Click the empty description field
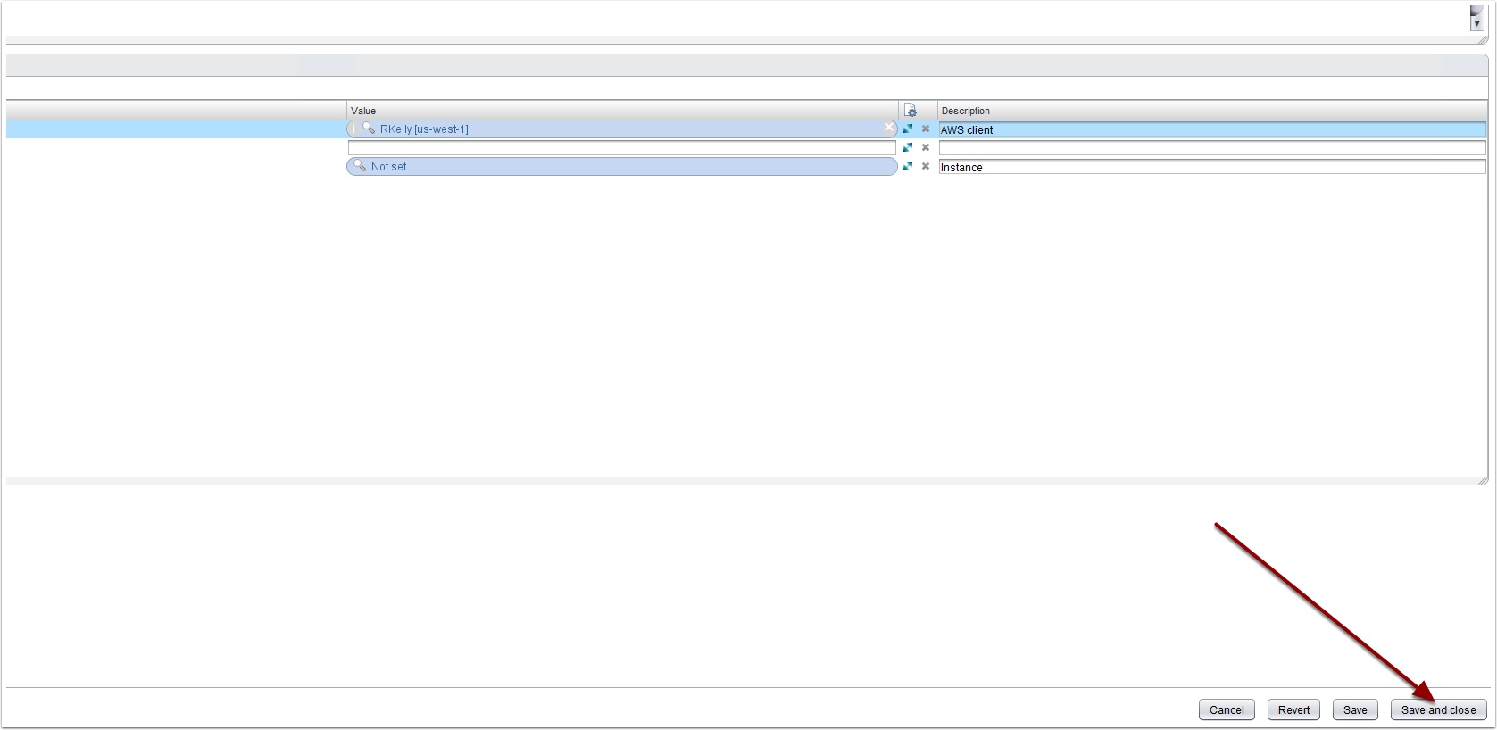 pos(1211,148)
